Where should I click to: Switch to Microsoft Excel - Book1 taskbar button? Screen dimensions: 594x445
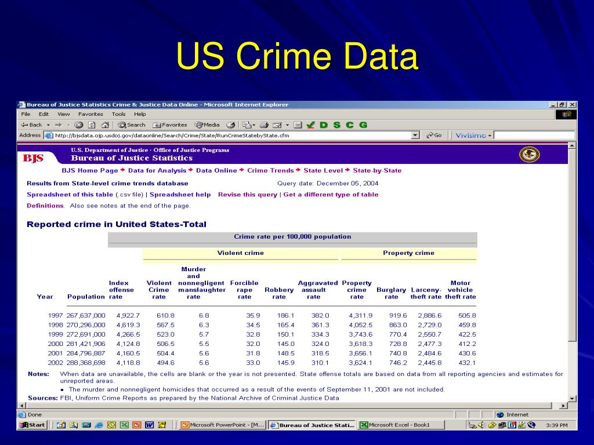point(401,425)
